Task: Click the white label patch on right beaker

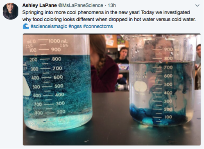Action: click(141, 86)
